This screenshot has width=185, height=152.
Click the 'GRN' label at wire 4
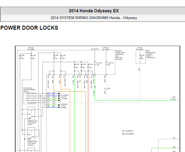[174, 147]
